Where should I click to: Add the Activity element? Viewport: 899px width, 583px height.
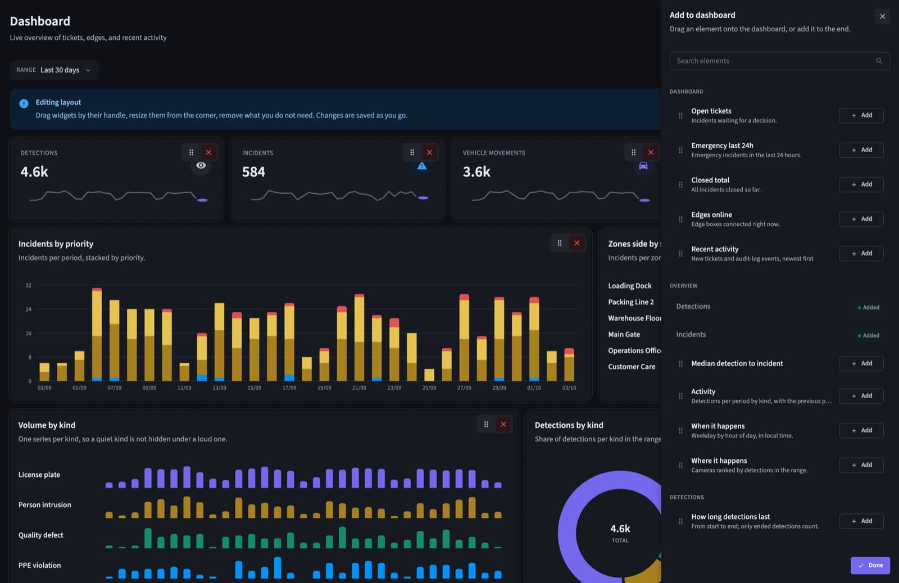click(x=861, y=396)
